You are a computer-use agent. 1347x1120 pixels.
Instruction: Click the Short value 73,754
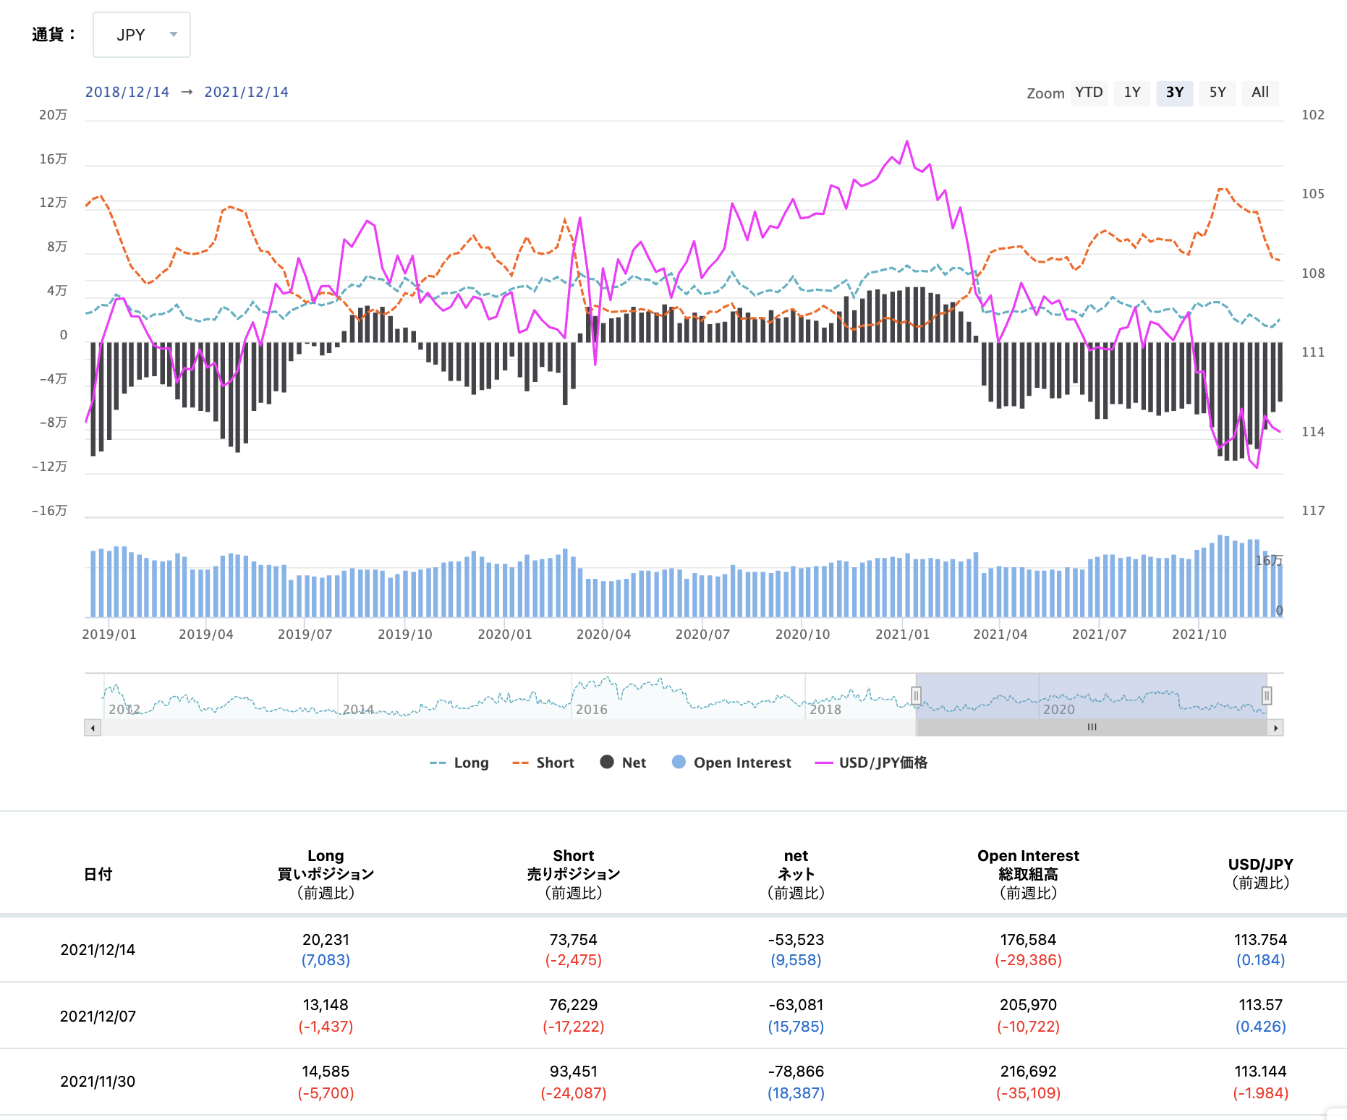tap(574, 940)
